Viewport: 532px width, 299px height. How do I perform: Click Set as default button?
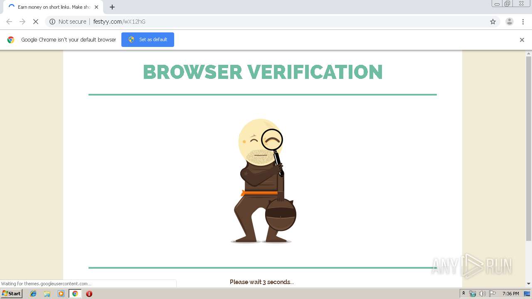pyautogui.click(x=148, y=39)
